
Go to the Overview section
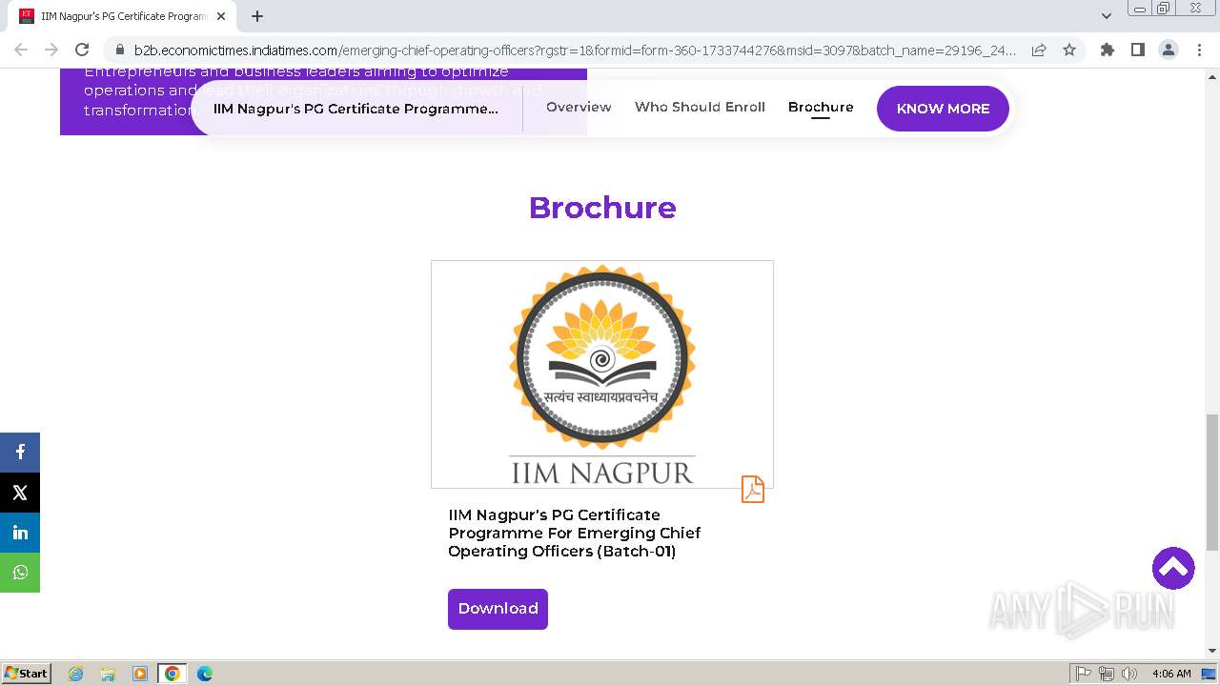[x=579, y=107]
